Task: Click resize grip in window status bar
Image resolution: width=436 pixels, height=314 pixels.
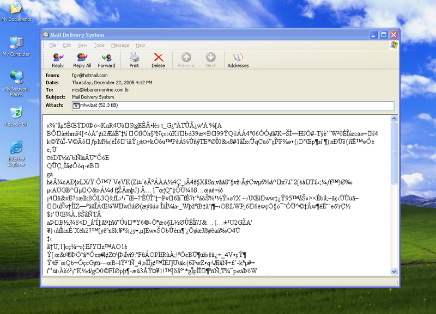Action: [396, 283]
